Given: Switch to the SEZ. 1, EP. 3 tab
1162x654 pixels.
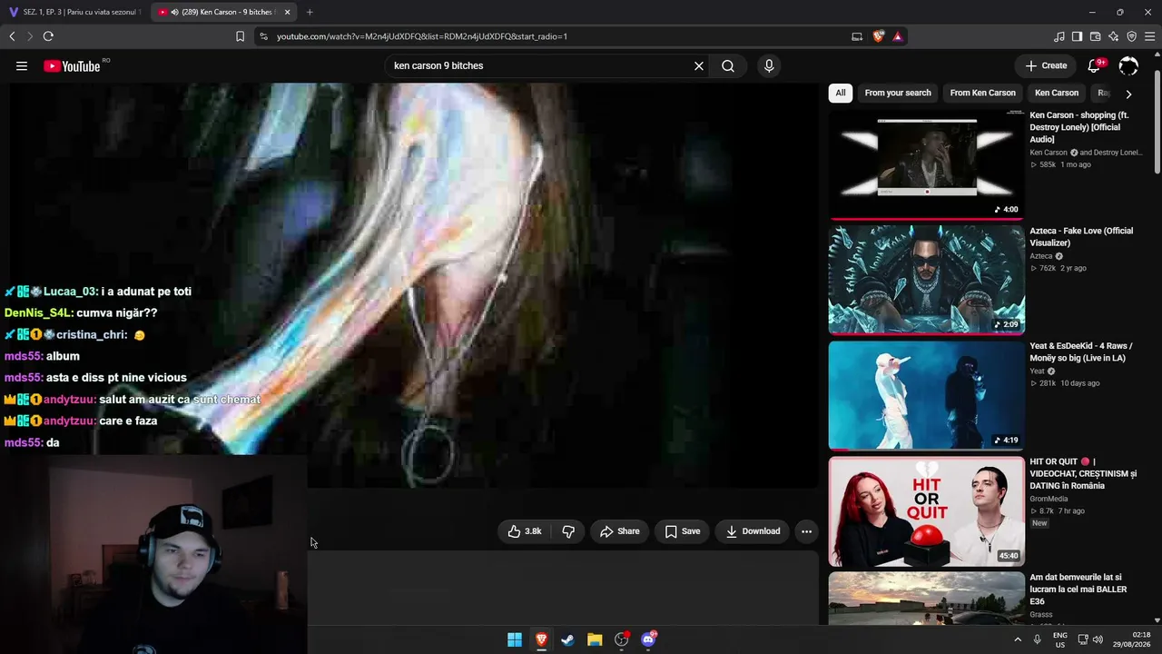Looking at the screenshot, I should coord(74,12).
